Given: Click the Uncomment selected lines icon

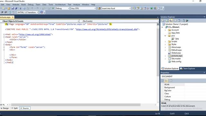Looking at the screenshot, I should pyautogui.click(x=14, y=12).
